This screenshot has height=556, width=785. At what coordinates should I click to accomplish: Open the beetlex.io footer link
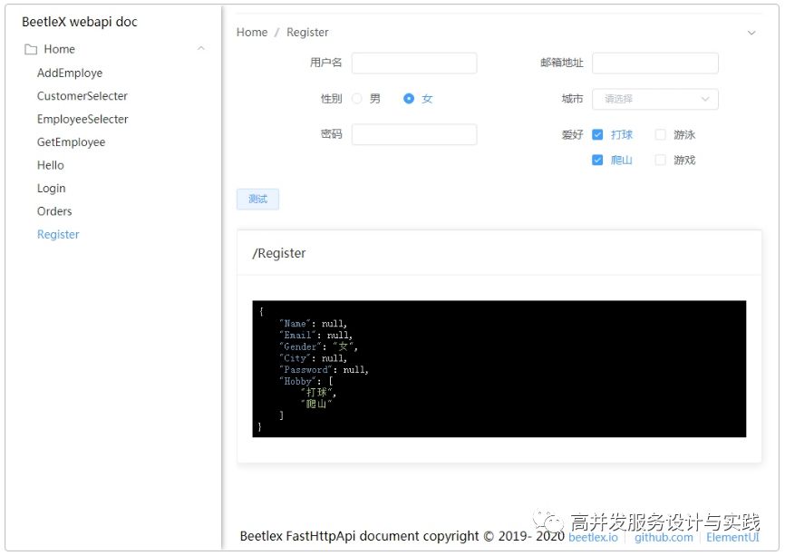pos(593,537)
